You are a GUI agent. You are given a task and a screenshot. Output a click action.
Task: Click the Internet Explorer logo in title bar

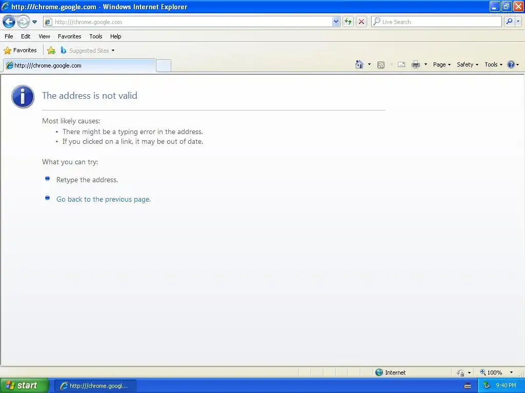[x=5, y=6]
